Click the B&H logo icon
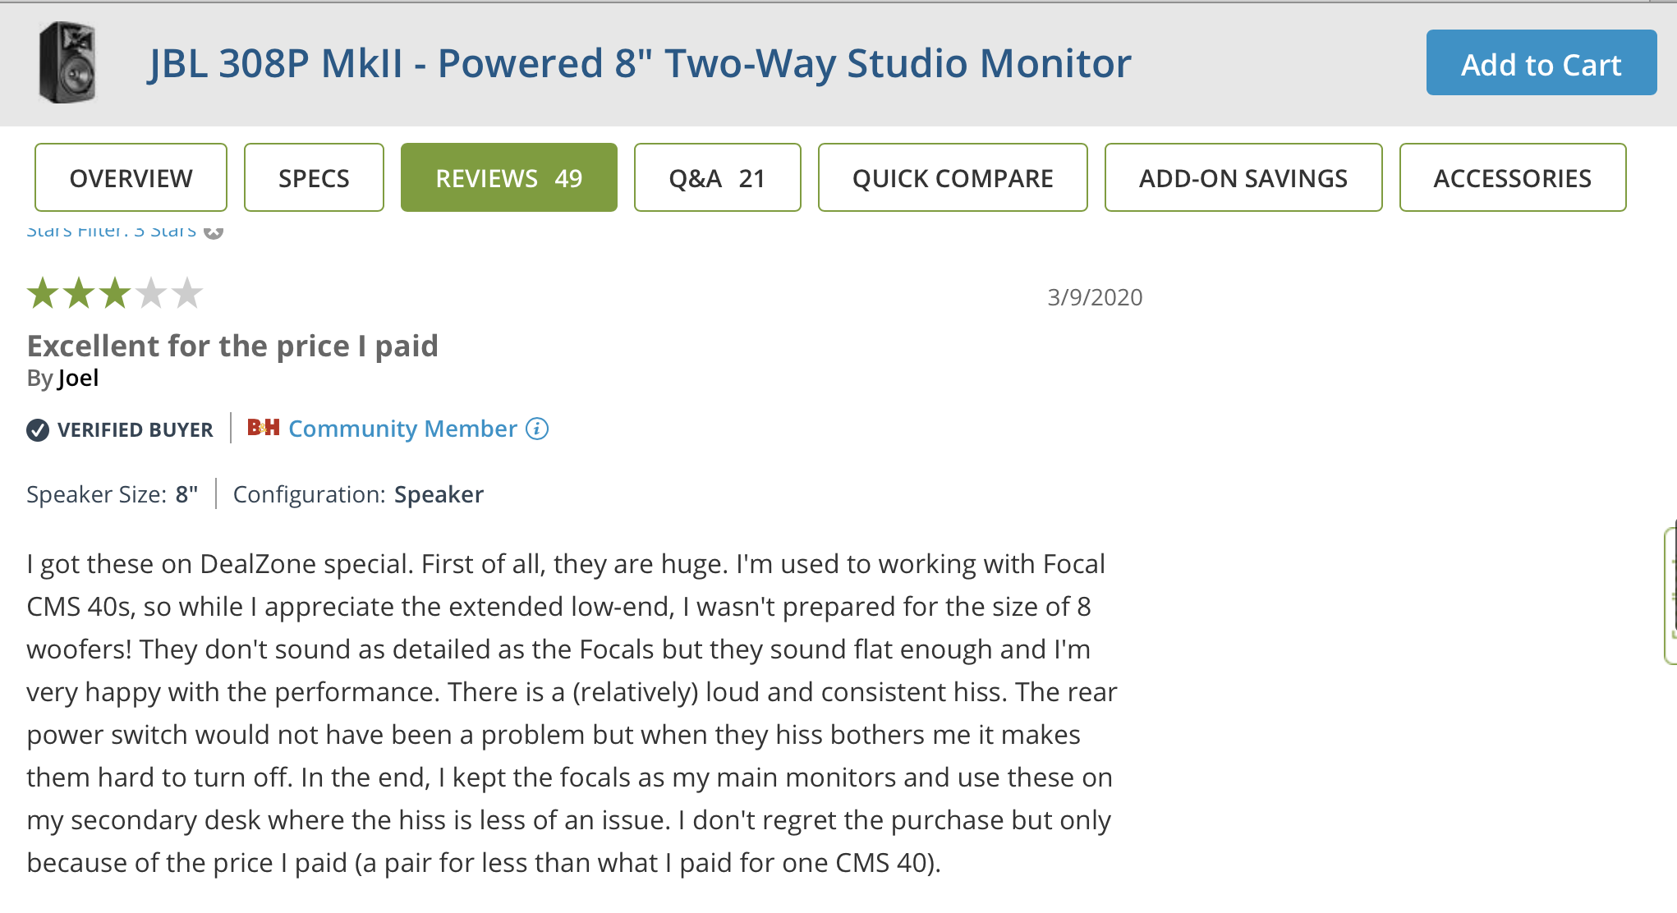Viewport: 1677px width, 913px height. (x=263, y=428)
